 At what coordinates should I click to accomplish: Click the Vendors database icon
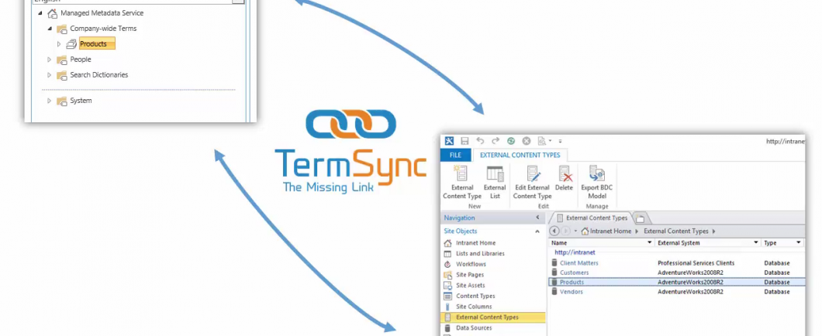click(554, 292)
